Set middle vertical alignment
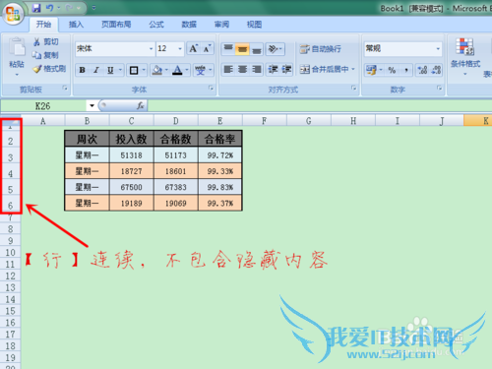 click(x=242, y=48)
